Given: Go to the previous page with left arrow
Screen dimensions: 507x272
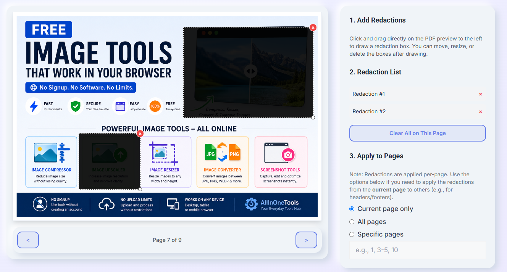Looking at the screenshot, I should 28,240.
